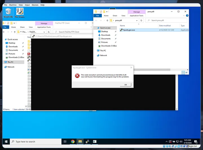Open Task View on the Windows taskbar

tap(65, 142)
